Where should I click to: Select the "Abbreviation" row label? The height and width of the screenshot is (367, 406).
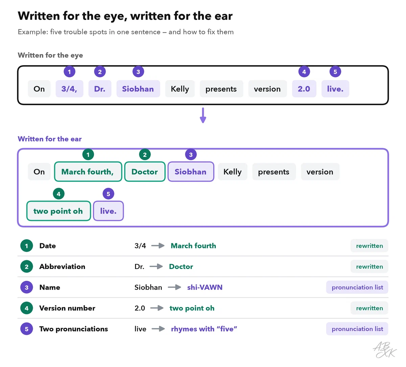(62, 267)
